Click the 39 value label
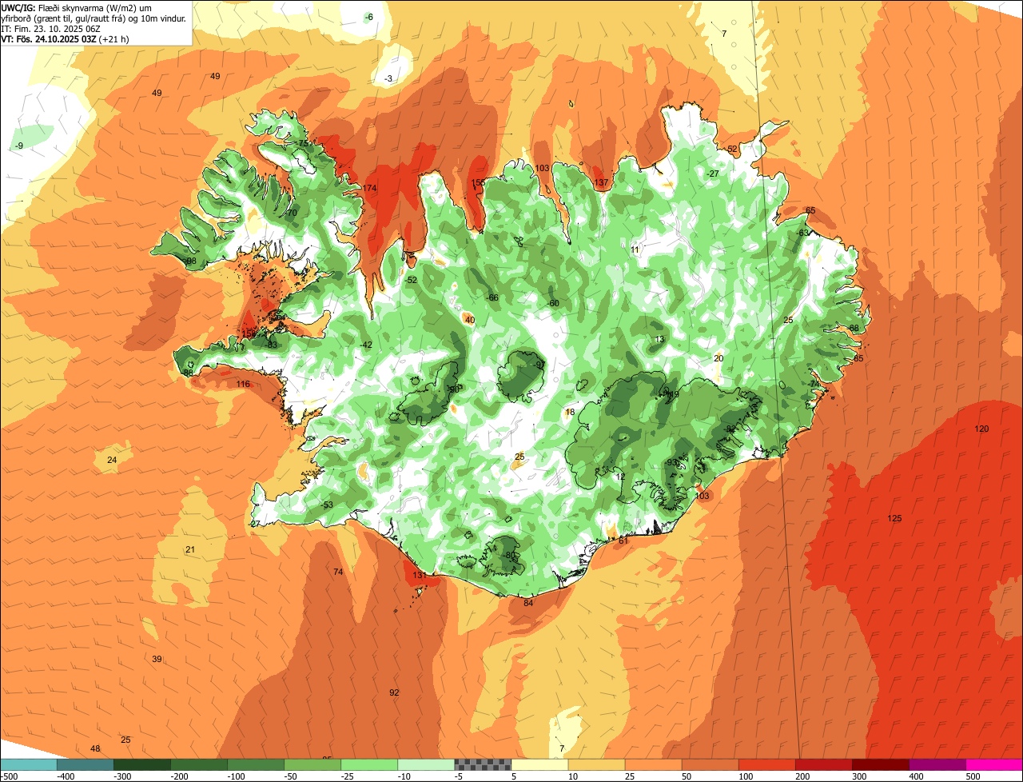This screenshot has height=782, width=1023. coord(157,659)
